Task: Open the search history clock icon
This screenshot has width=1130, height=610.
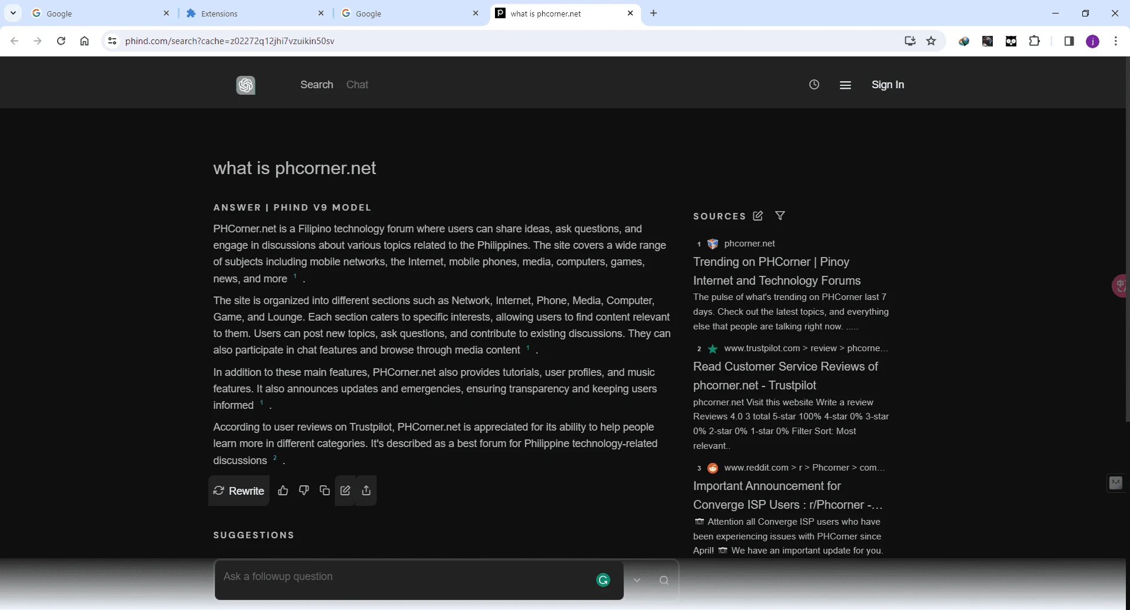Action: tap(814, 85)
